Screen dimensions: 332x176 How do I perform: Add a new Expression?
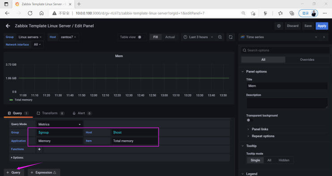[43, 172]
